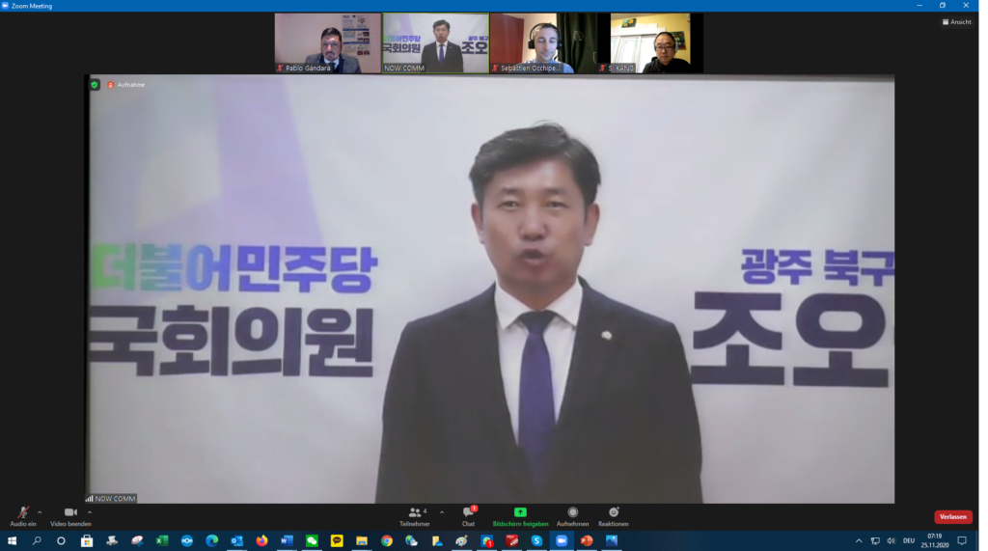Stop camera with Video beenden
This screenshot has height=551, width=988.
pyautogui.click(x=70, y=514)
